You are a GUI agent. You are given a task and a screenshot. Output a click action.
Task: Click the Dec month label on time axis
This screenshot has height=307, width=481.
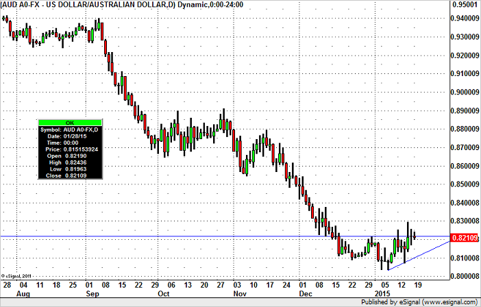coord(306,294)
